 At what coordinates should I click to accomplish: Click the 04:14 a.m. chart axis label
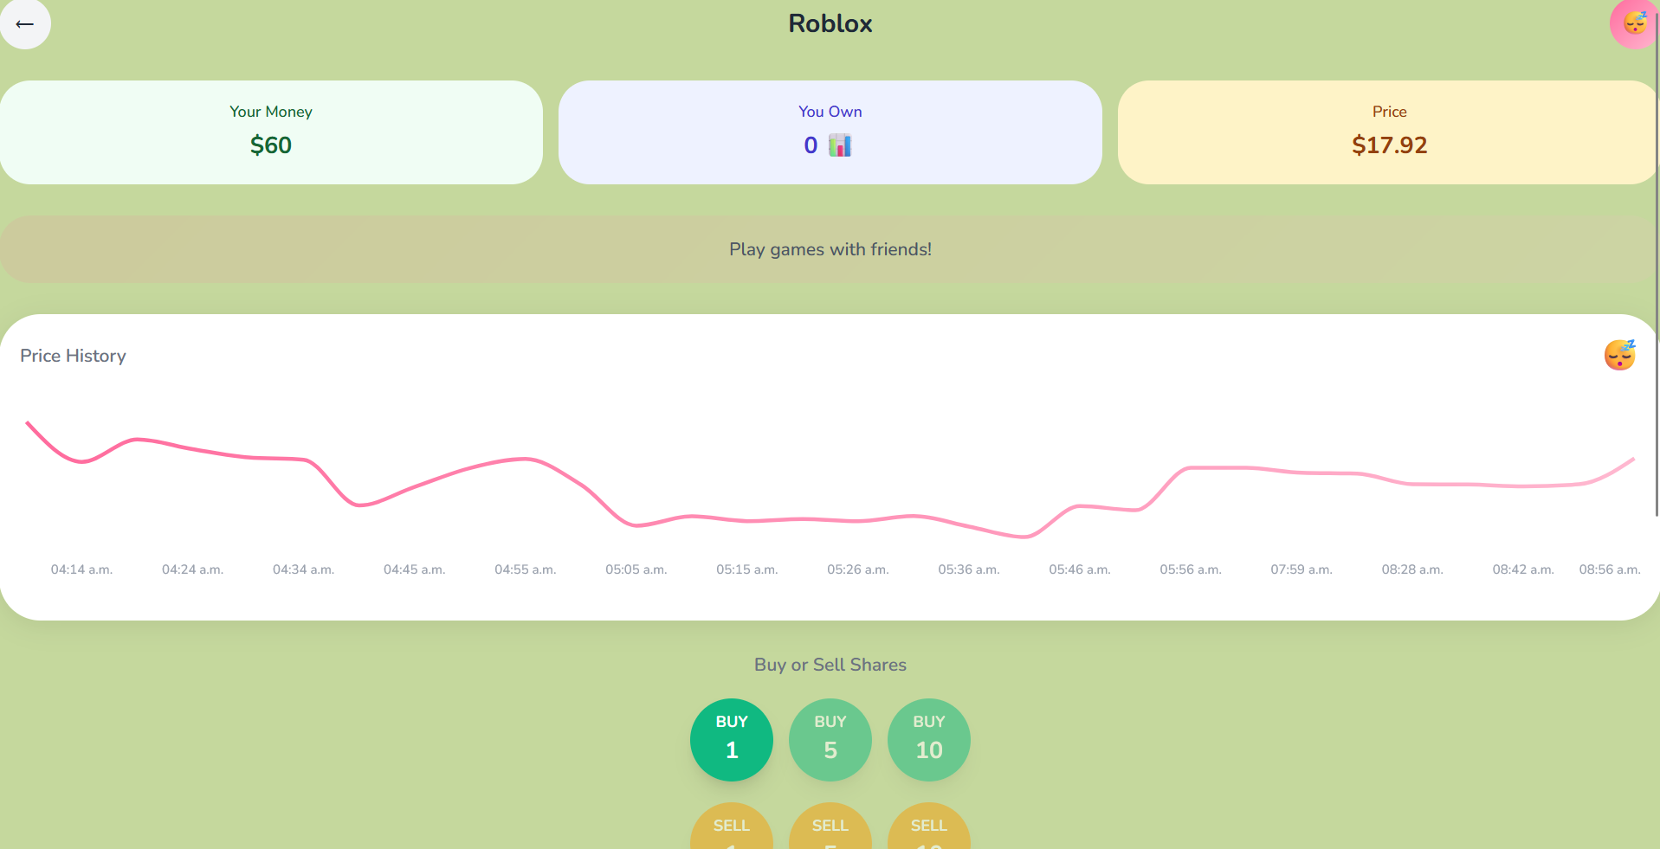coord(81,569)
